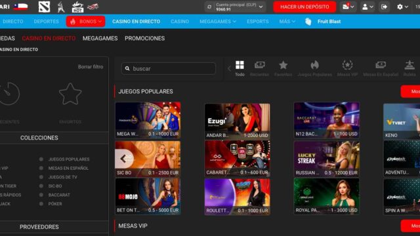The height and width of the screenshot is (236, 420).
Task: Open 88Mojo Bet On T game thumbnail
Action: [x=148, y=197]
